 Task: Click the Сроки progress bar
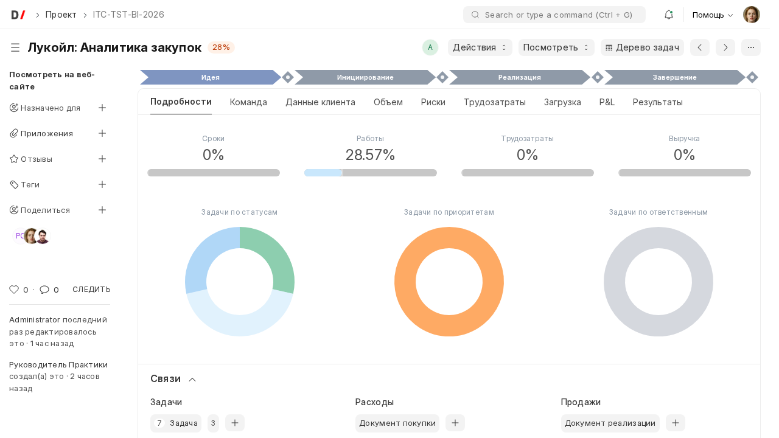pos(214,173)
